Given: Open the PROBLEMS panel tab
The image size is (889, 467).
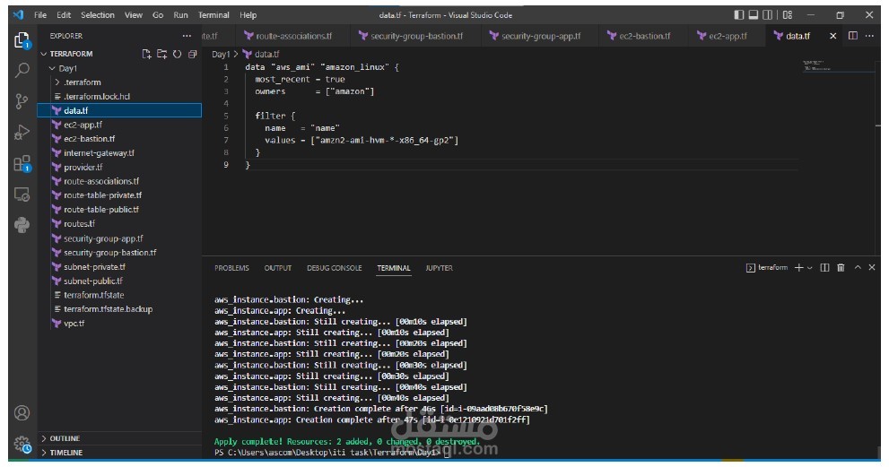Looking at the screenshot, I should tap(231, 268).
